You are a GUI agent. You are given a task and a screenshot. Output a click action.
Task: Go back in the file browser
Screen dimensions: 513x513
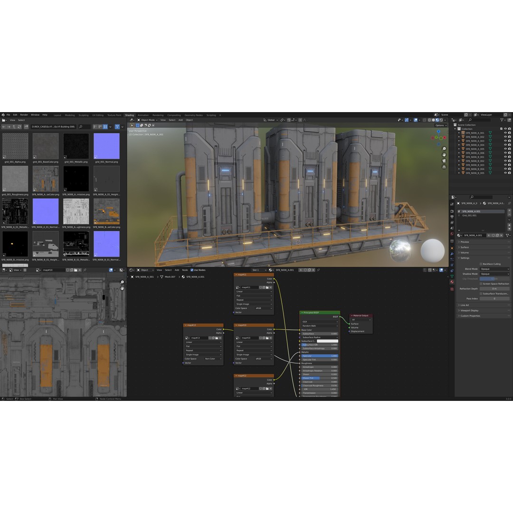[4, 127]
